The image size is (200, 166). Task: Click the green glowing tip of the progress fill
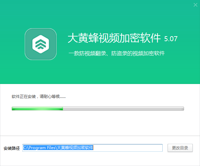[x=61, y=108]
